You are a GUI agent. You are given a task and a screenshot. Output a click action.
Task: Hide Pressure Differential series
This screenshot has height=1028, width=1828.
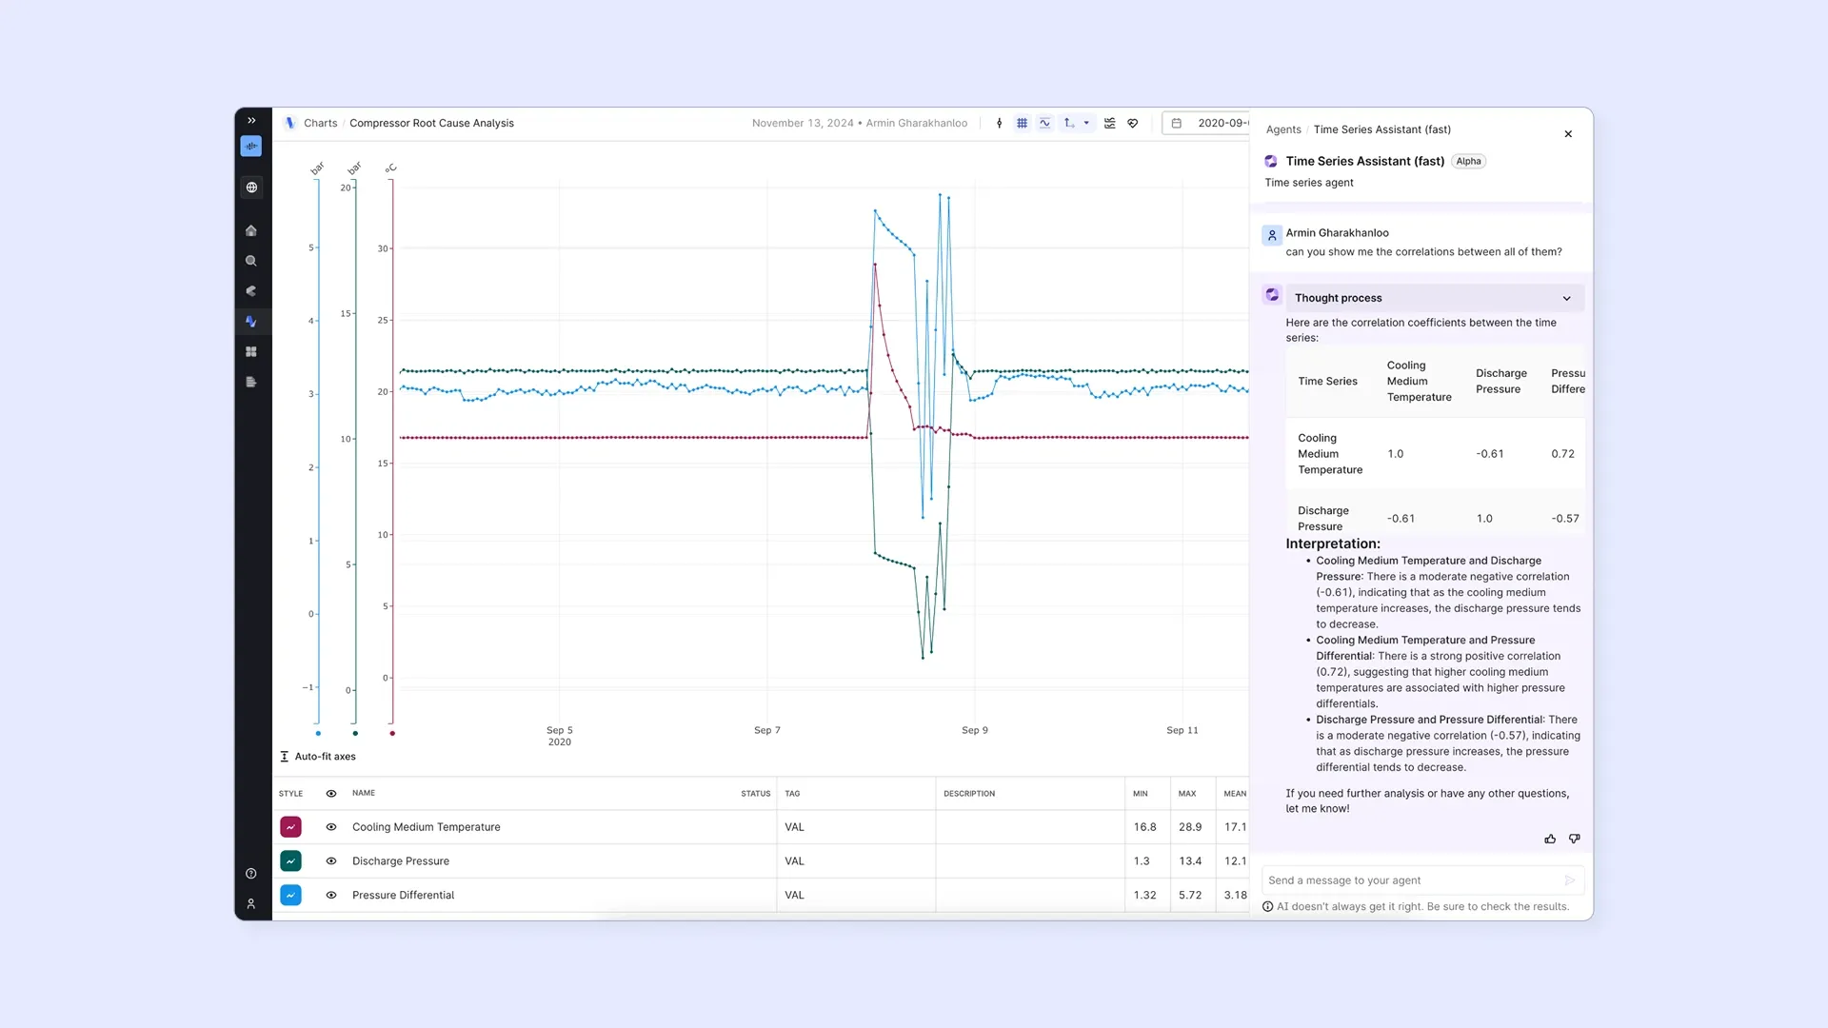pyautogui.click(x=331, y=896)
